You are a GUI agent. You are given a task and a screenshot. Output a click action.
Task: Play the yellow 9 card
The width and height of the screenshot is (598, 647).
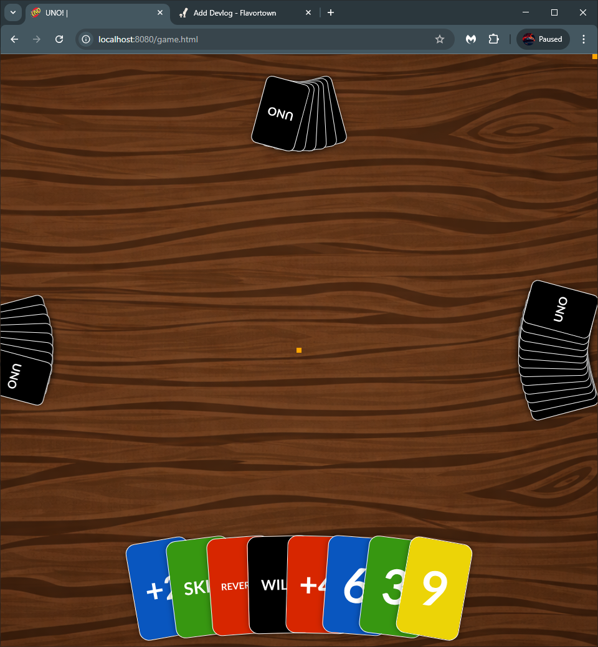[x=436, y=588]
